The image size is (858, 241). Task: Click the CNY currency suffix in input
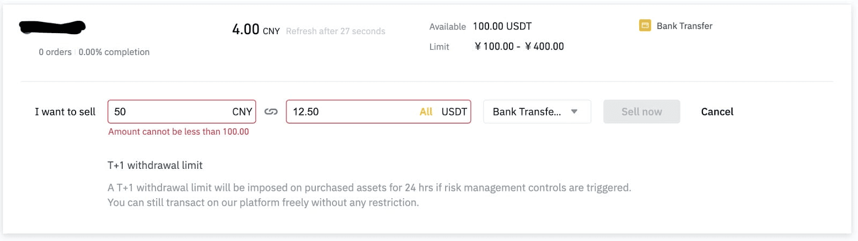pyautogui.click(x=242, y=112)
